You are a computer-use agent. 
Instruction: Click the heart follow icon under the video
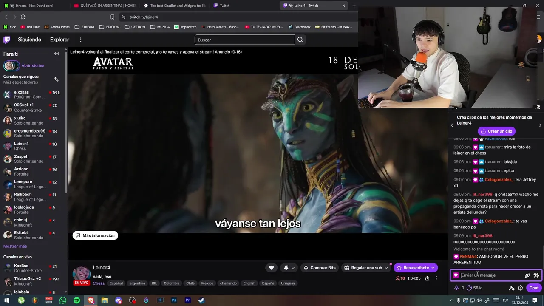coord(271,268)
